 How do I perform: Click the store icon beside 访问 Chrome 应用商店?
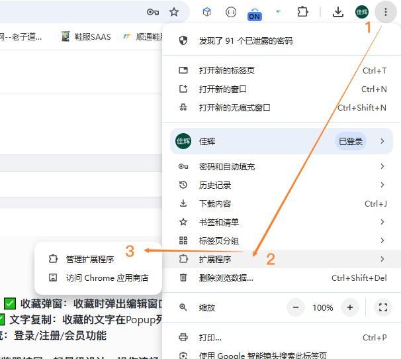tap(53, 278)
